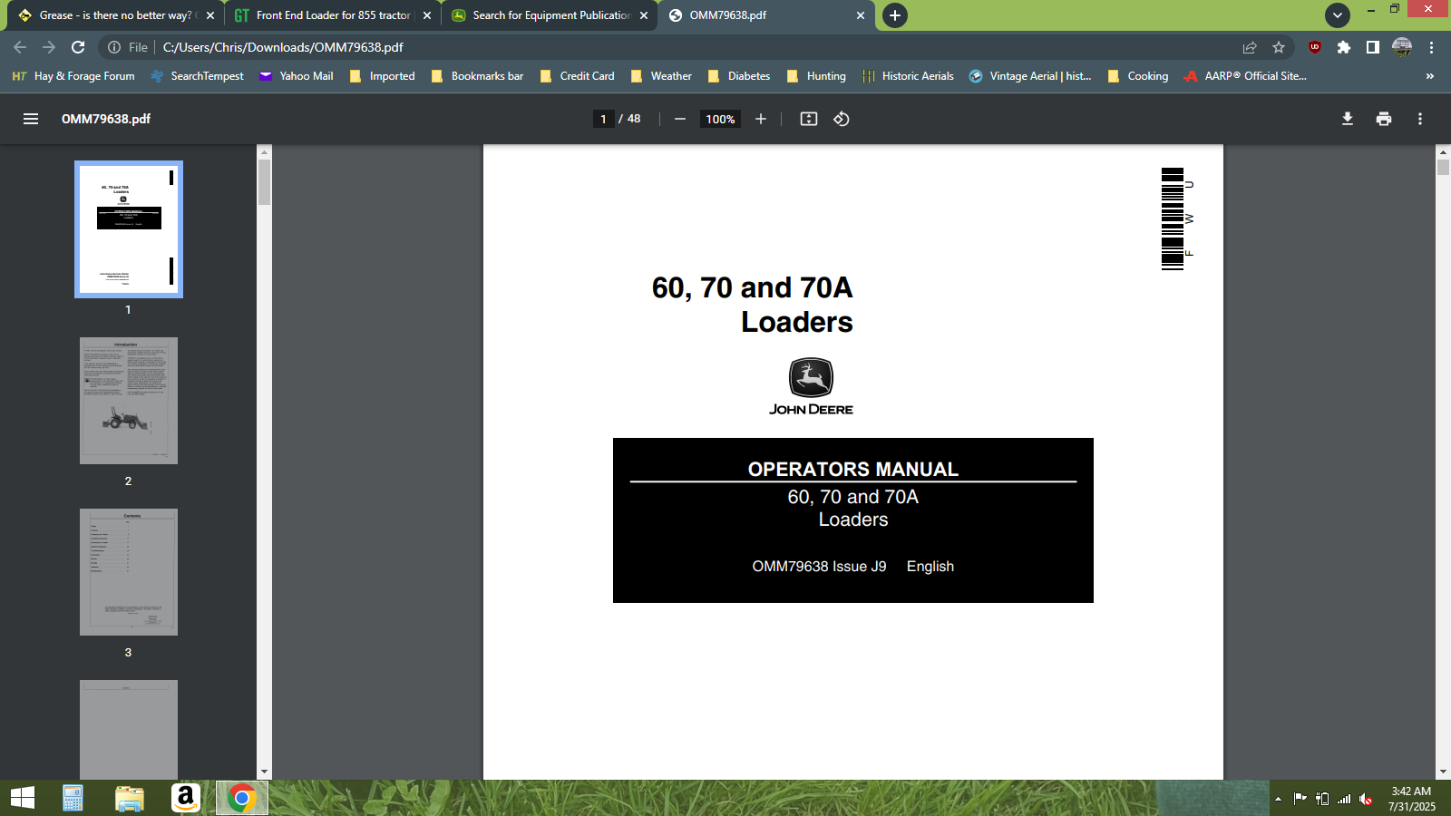
Task: Open SearchTempest bookmark
Action: [x=198, y=76]
